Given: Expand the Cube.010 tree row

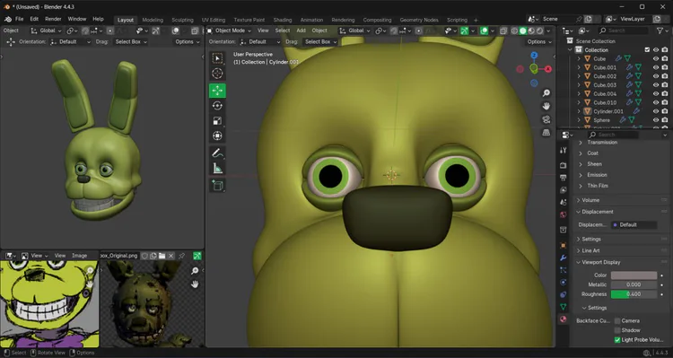Looking at the screenshot, I should [x=579, y=102].
